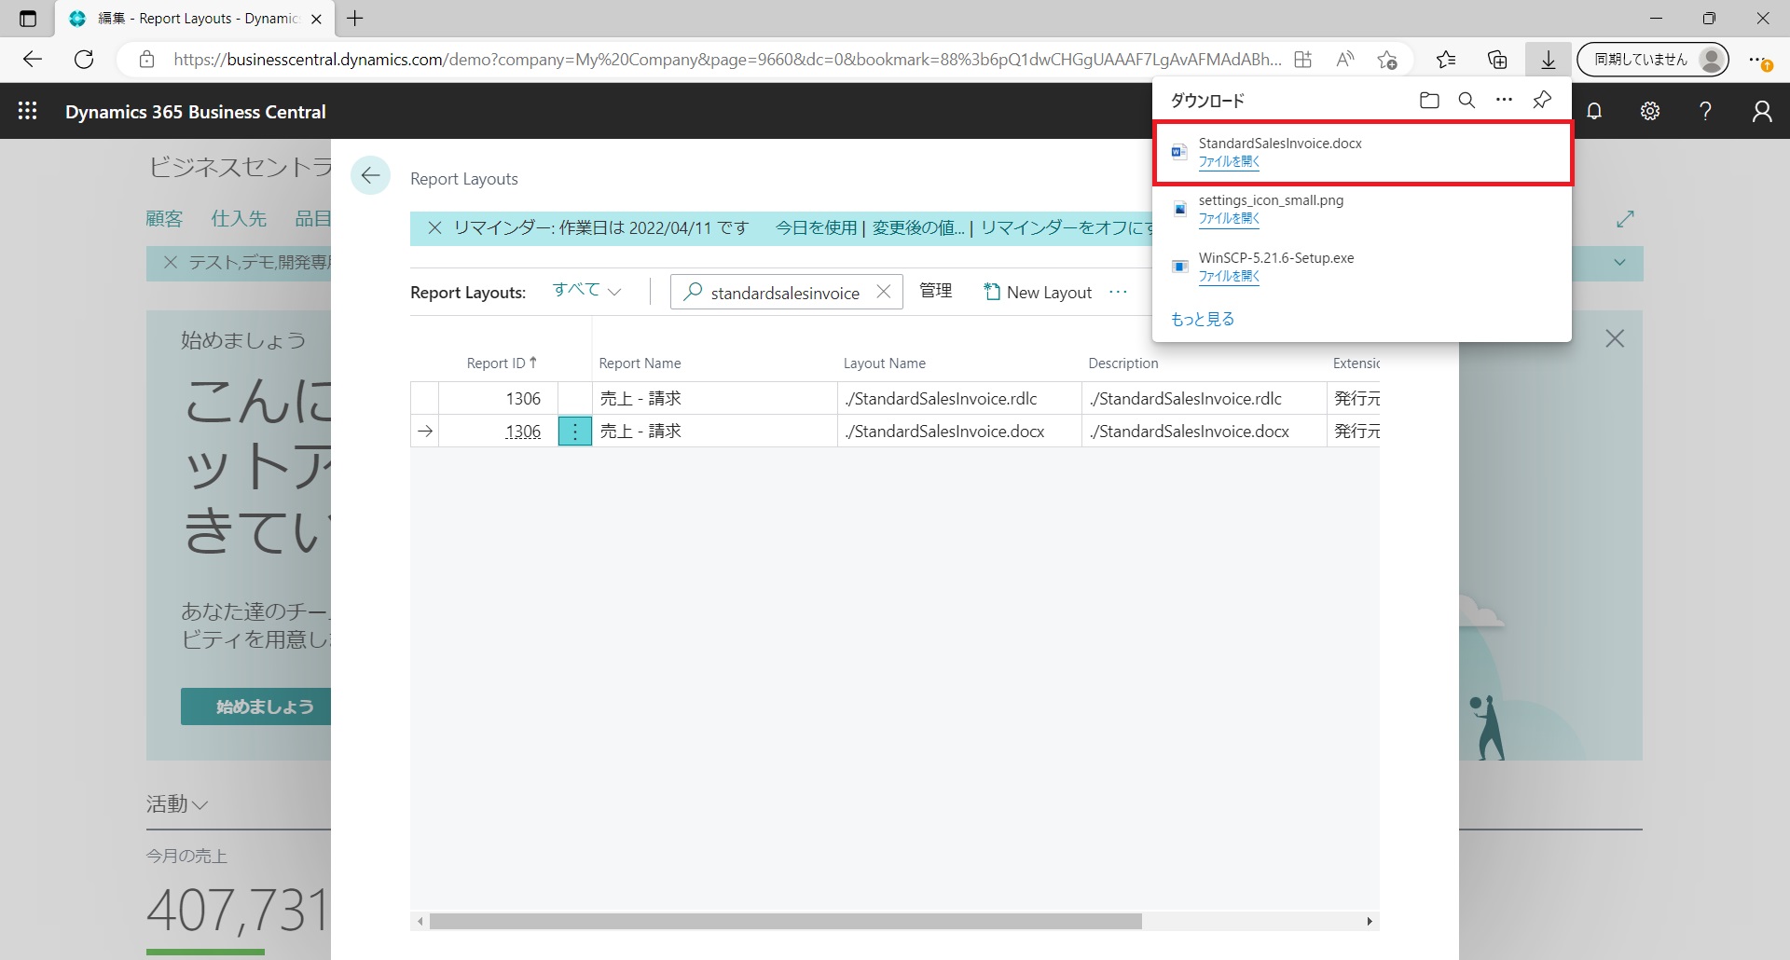Image resolution: width=1790 pixels, height=960 pixels.
Task: Open downloads folder icon in download panel
Action: pos(1428,101)
